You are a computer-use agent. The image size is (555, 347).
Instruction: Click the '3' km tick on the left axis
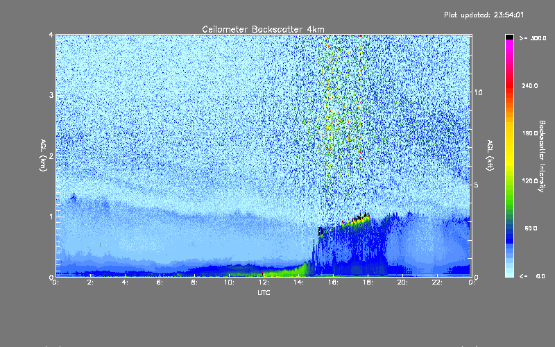pos(51,95)
